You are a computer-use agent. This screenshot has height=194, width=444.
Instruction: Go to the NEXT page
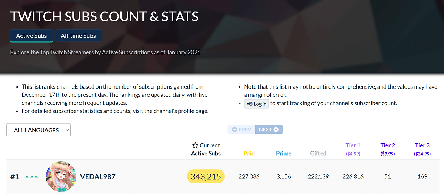click(269, 130)
